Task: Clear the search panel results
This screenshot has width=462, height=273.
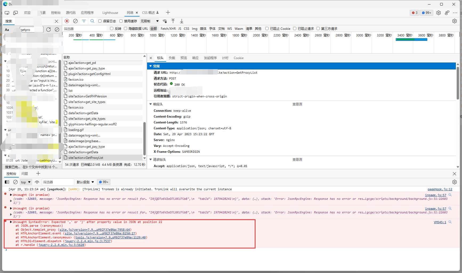Action: 57,30
